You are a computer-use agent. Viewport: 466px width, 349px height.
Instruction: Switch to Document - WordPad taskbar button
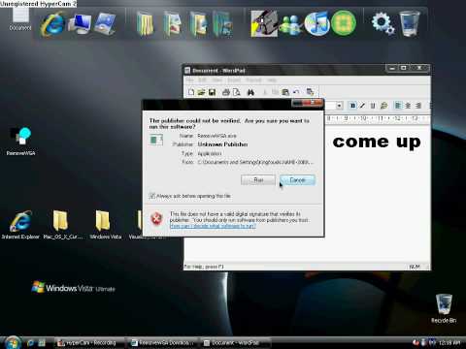point(236,343)
